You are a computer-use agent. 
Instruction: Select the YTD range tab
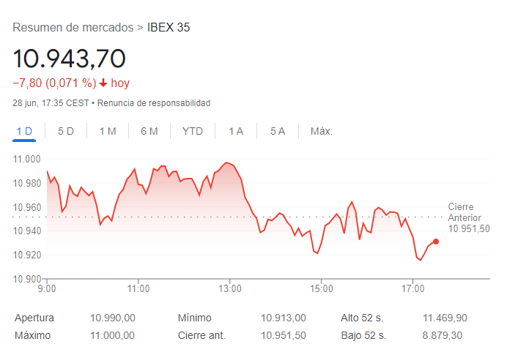(x=193, y=131)
